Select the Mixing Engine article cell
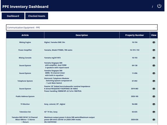167x125 pixels. pyautogui.click(x=25, y=42)
